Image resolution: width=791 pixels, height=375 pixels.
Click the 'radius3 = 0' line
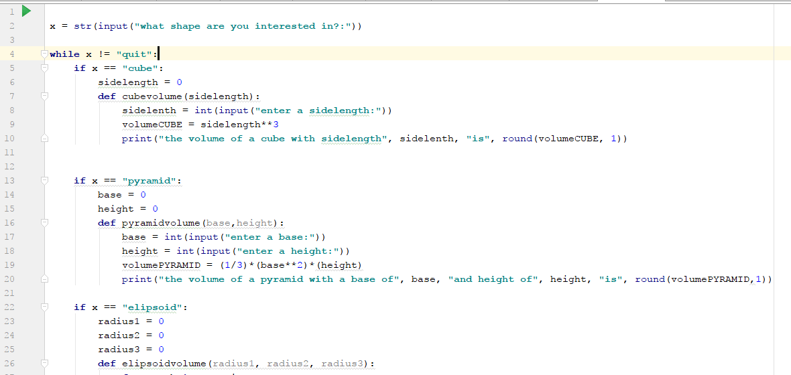(x=131, y=350)
